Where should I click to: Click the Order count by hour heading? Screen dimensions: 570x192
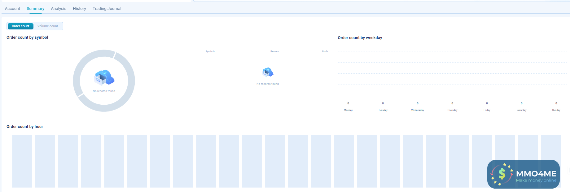click(x=25, y=127)
